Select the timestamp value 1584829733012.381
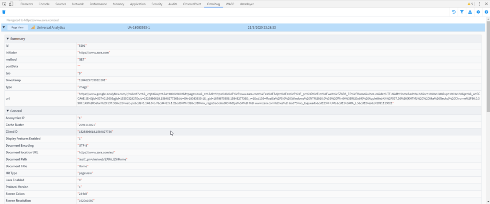This screenshot has width=490, height=204. click(x=92, y=80)
